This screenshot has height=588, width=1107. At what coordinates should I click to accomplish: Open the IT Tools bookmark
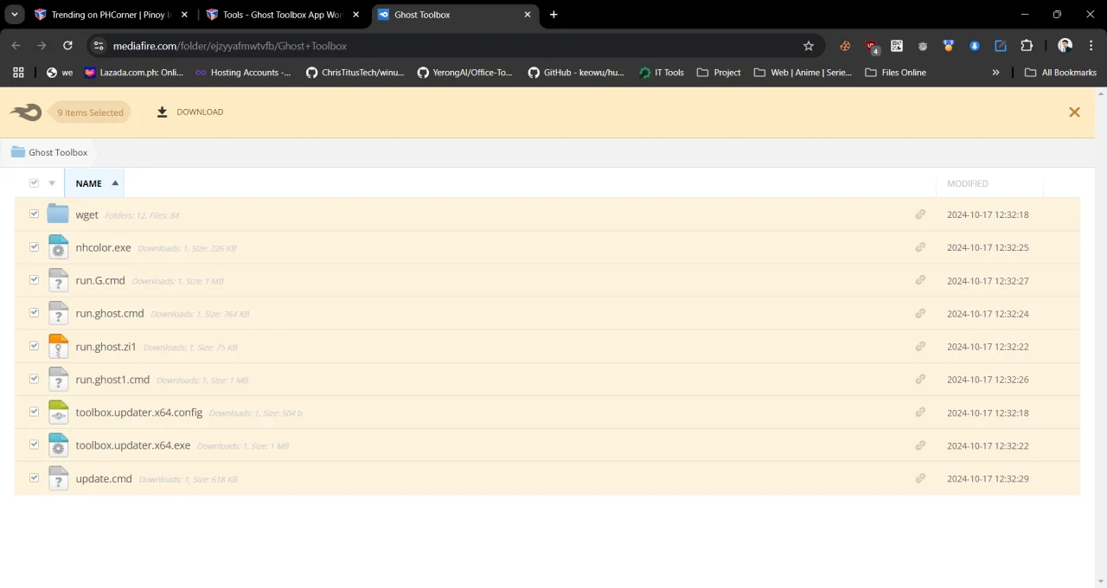coord(662,73)
